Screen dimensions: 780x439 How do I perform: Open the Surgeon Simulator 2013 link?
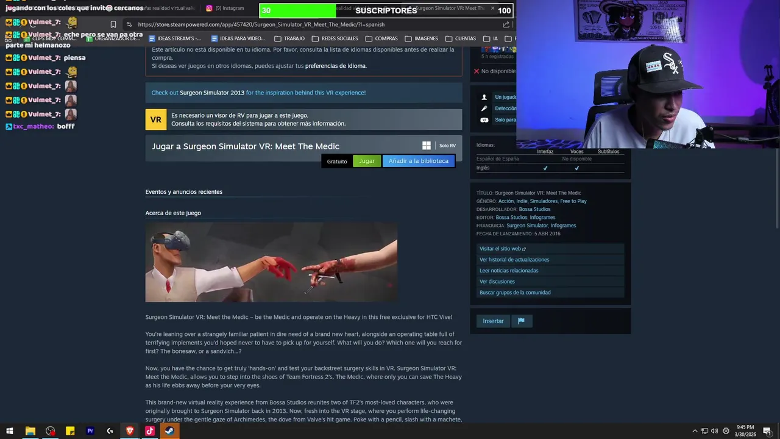tap(212, 93)
